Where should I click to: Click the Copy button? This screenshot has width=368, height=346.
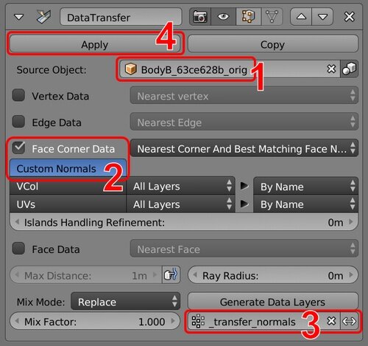pyautogui.click(x=272, y=44)
